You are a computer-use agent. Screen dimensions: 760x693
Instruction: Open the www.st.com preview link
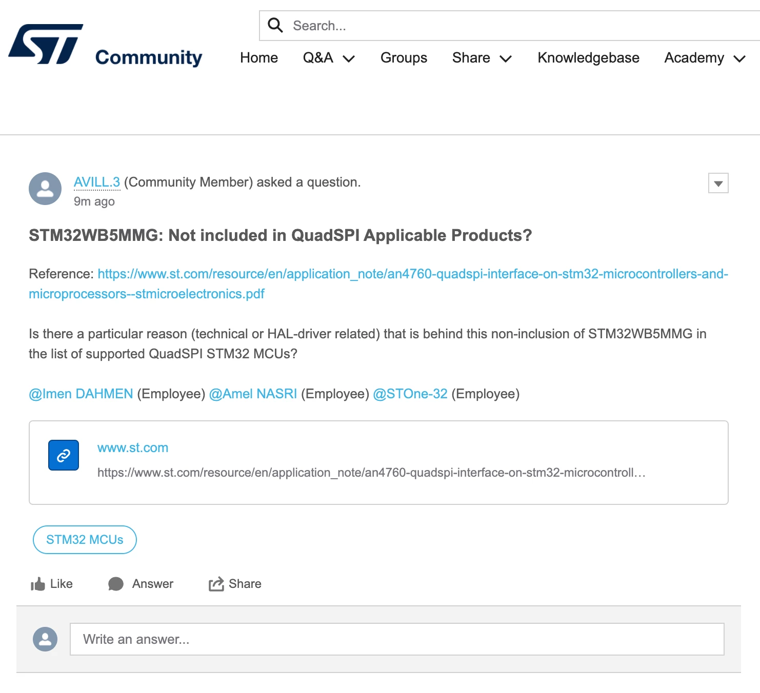pos(133,447)
